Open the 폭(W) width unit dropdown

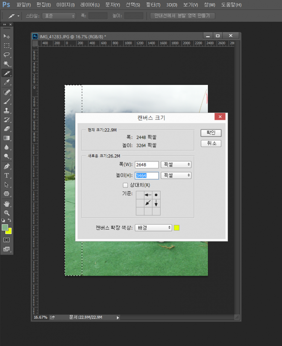[x=176, y=165]
